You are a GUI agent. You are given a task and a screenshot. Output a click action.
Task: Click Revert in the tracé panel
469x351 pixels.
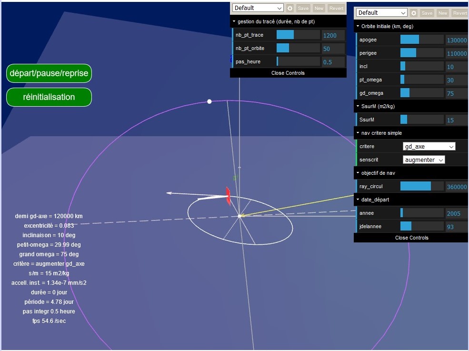click(336, 8)
